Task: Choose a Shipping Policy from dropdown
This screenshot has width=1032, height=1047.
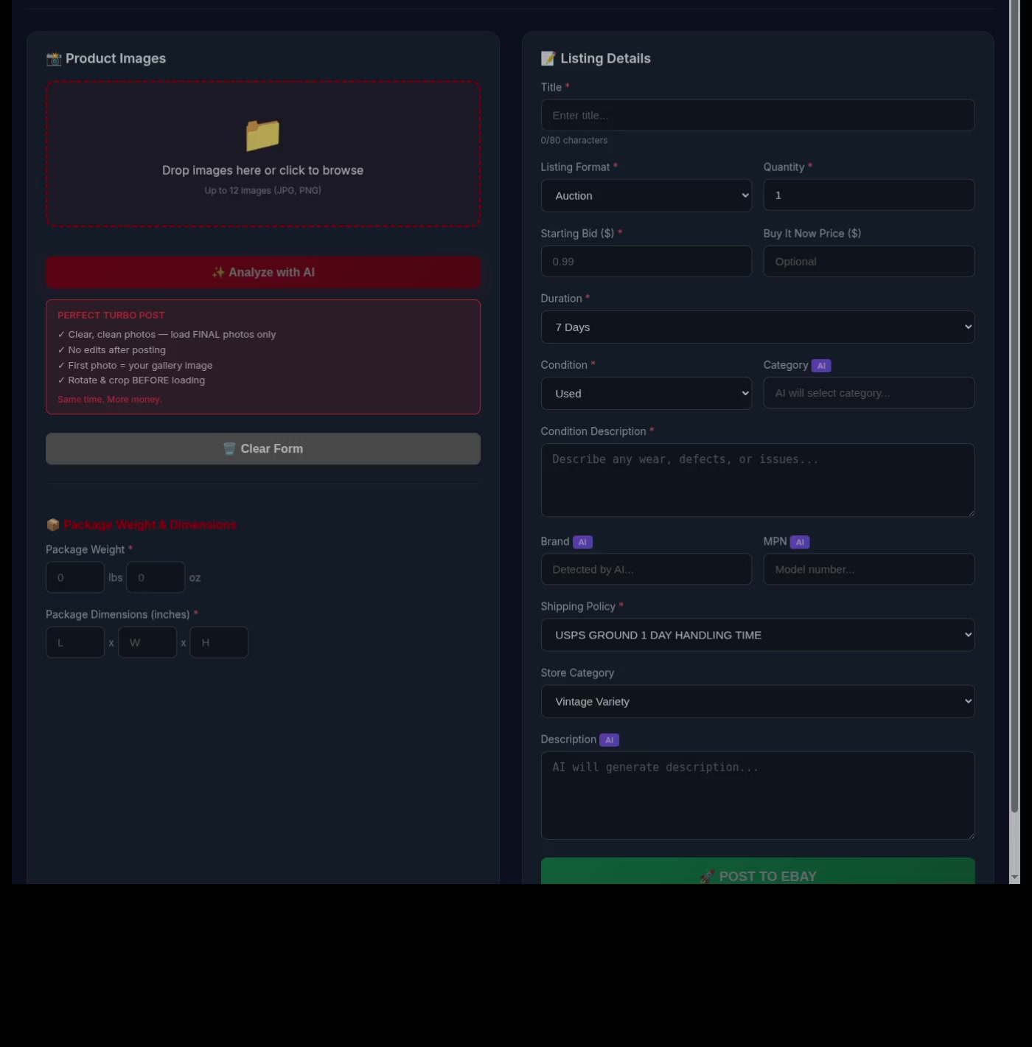Action: click(757, 636)
